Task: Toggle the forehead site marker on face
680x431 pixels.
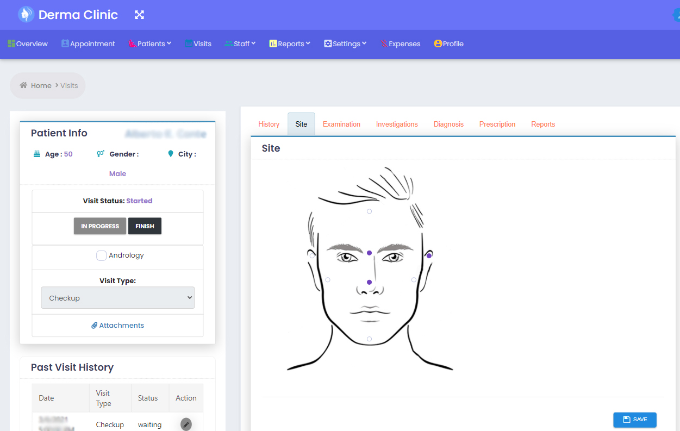Action: tap(369, 211)
